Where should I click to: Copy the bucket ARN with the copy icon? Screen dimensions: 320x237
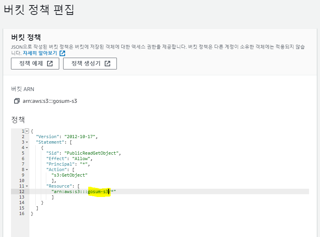(17, 101)
